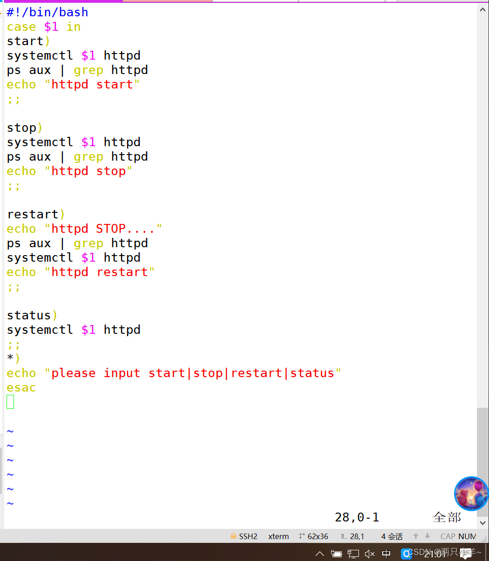Screen dimensions: 489x561
Task: Click the session down arrow in status bar
Action: 427,536
